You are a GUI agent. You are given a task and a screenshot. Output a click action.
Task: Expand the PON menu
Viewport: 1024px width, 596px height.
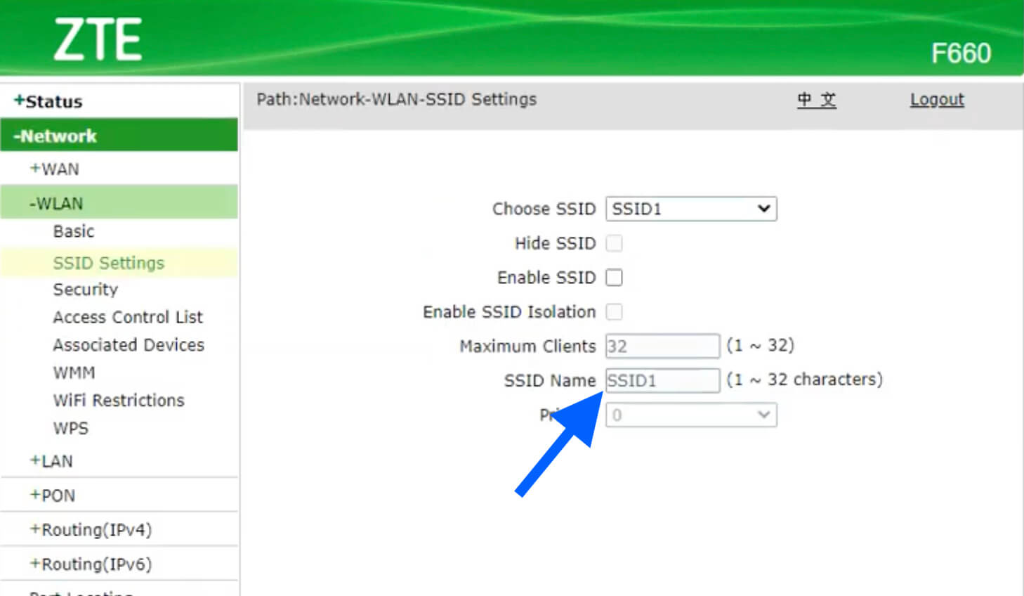tap(52, 495)
